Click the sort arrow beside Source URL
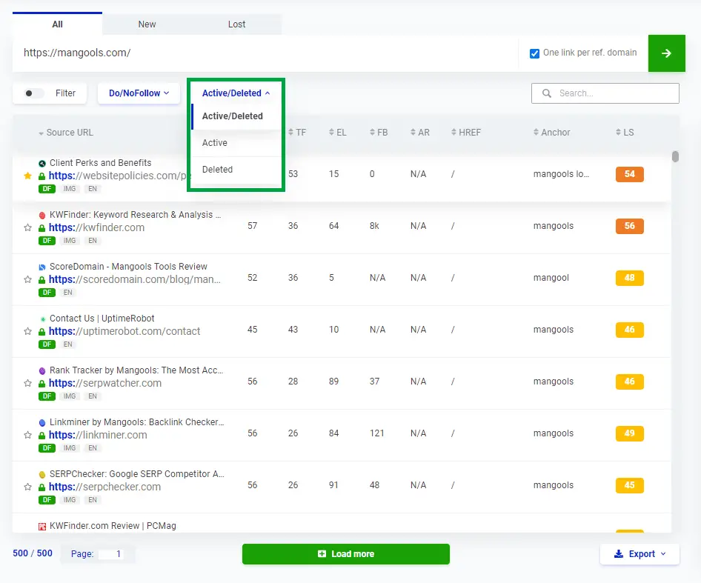Viewport: 701px width, 583px height. pyautogui.click(x=41, y=133)
